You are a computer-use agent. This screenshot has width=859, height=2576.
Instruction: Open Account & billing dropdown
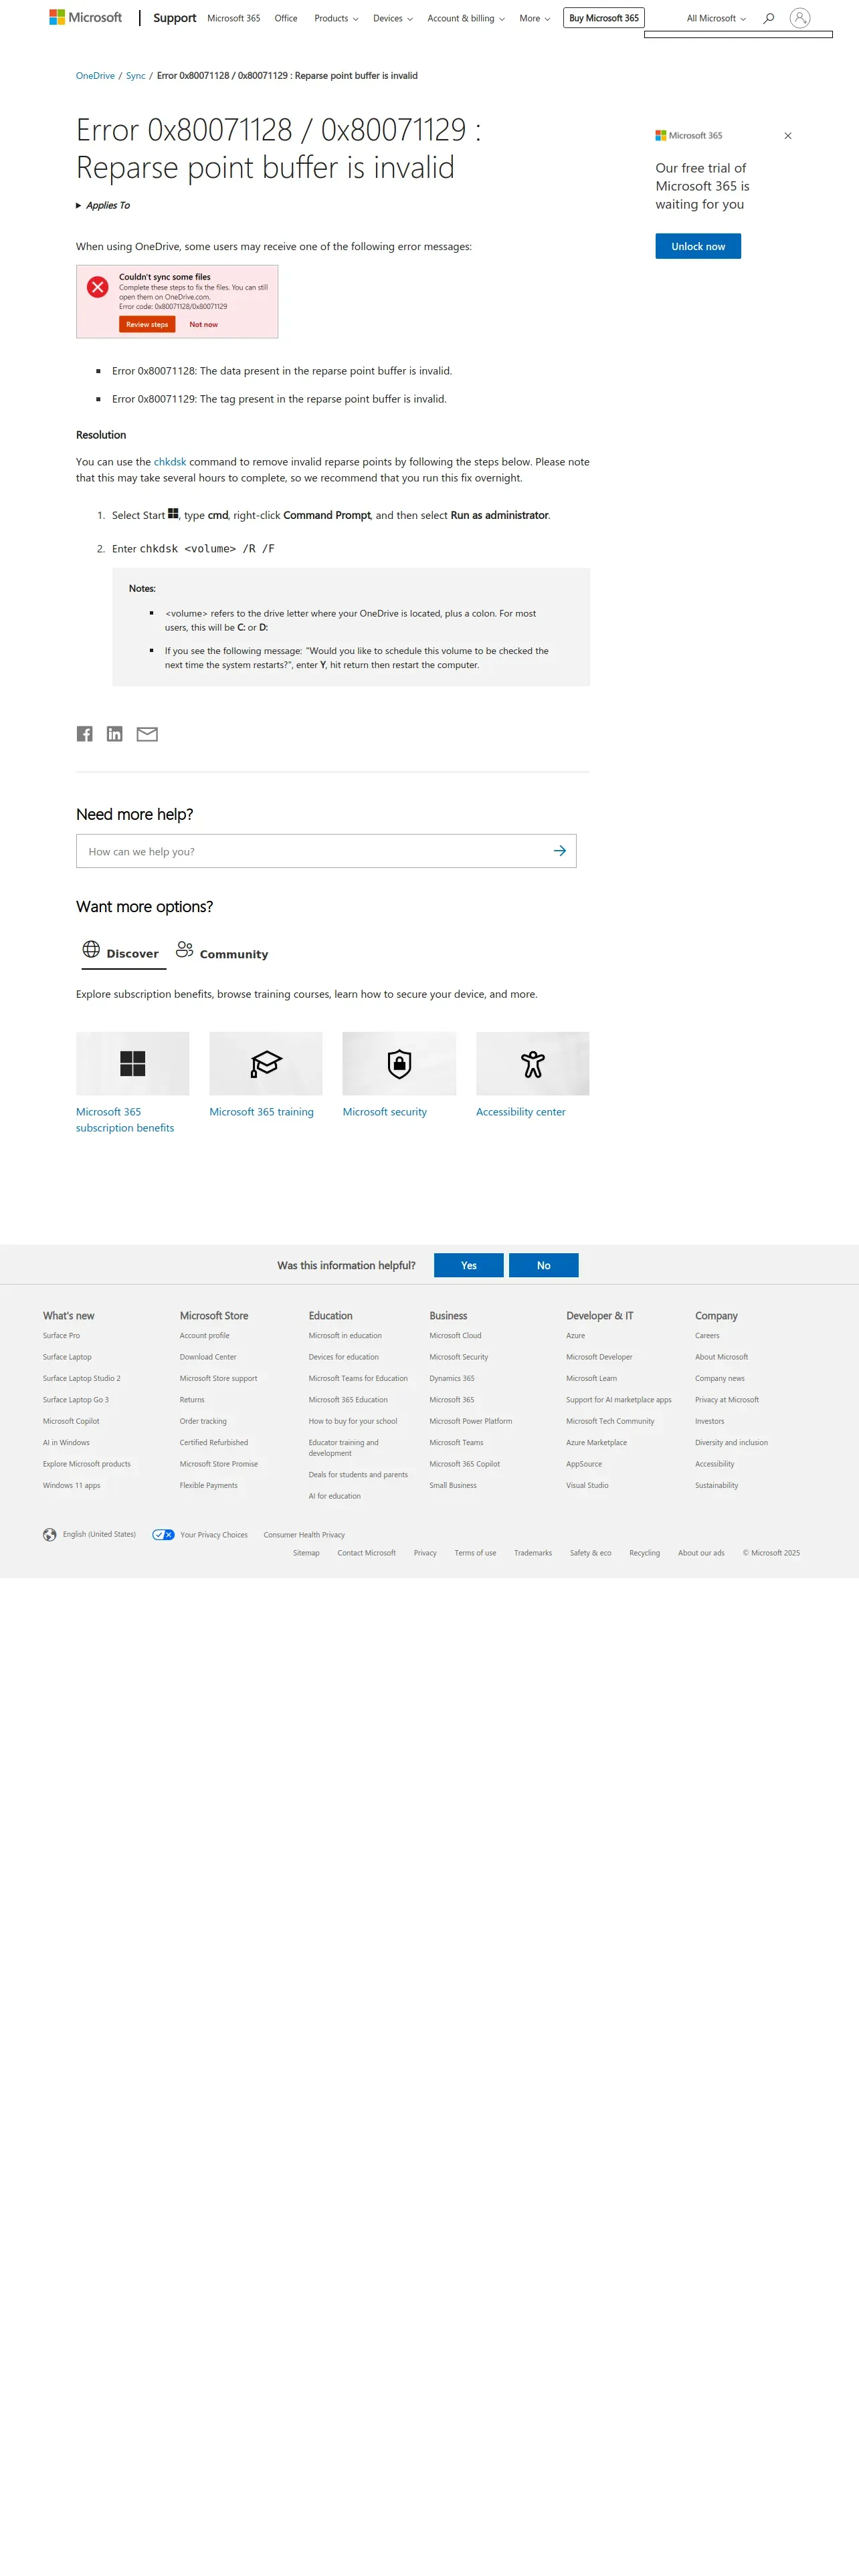pyautogui.click(x=466, y=18)
